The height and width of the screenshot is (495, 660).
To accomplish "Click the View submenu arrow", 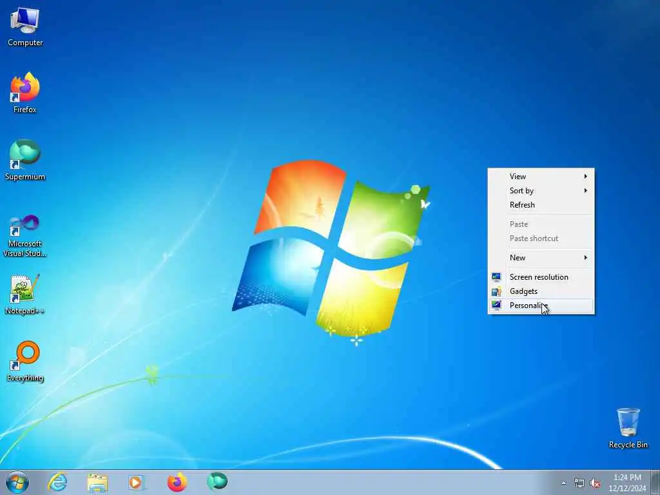I will tap(585, 177).
